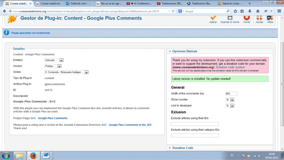This screenshot has width=284, height=160.
Task: Click the blue information icon in message bar
Action: [x=6, y=33]
